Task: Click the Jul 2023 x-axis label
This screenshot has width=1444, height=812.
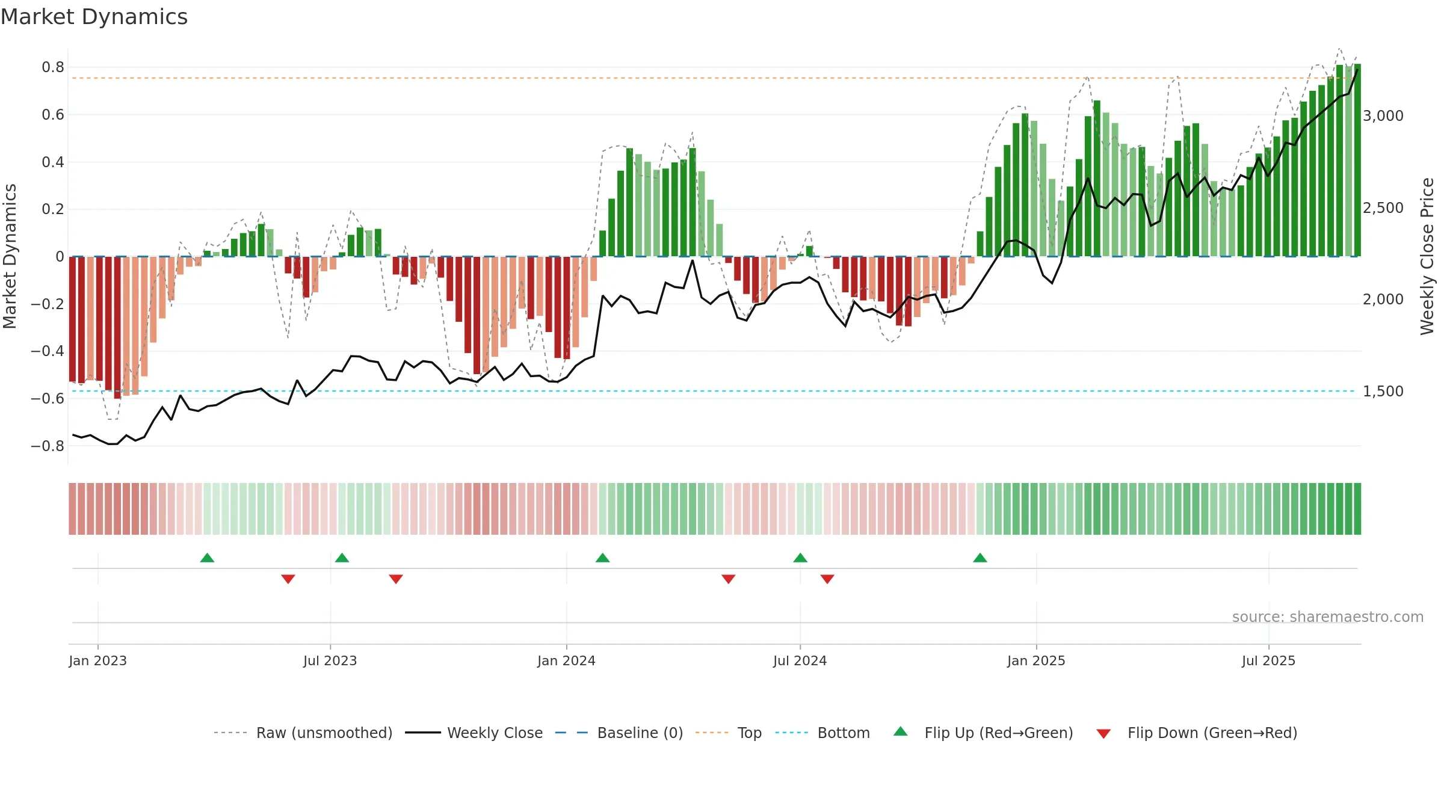Action: 330,660
